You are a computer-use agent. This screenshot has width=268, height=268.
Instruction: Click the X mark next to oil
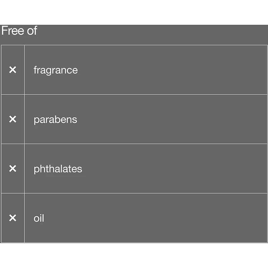[x=12, y=218]
